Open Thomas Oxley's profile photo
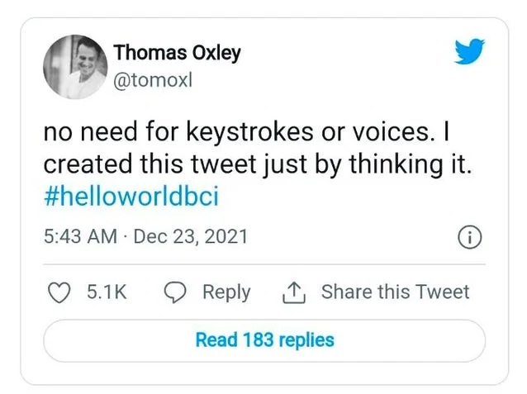 pos(74,65)
